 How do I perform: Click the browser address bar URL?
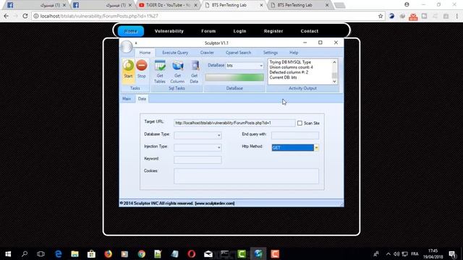[99, 16]
